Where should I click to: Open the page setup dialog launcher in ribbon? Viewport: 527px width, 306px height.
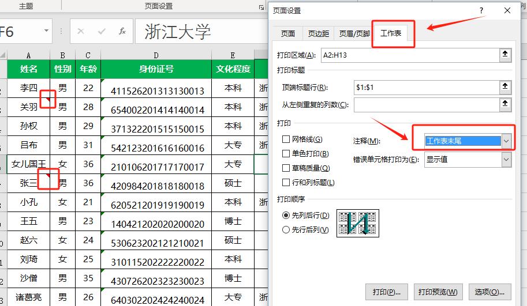(x=261, y=7)
